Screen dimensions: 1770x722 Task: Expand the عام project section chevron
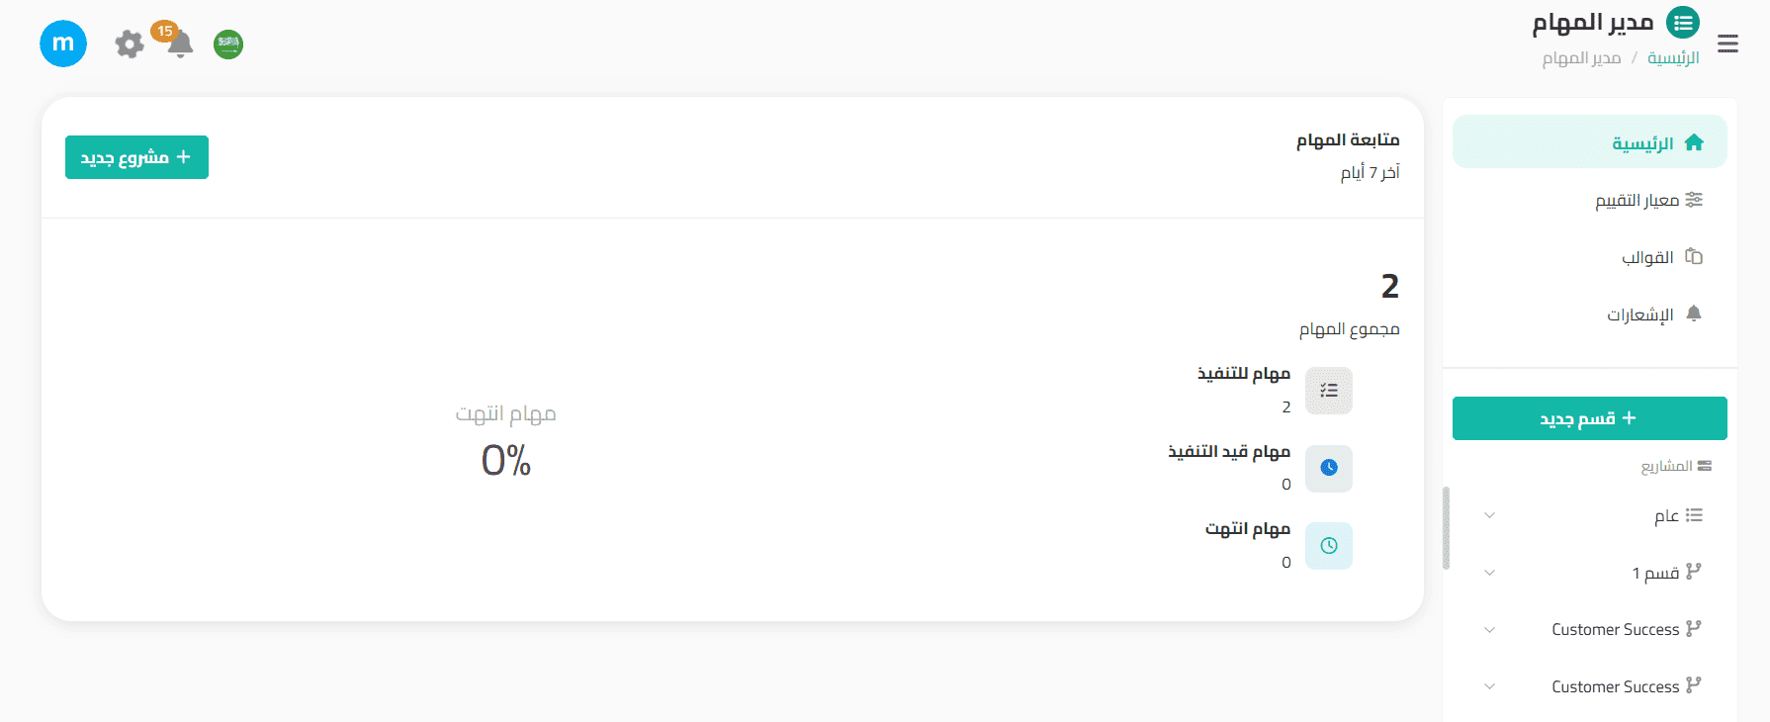coord(1489,515)
